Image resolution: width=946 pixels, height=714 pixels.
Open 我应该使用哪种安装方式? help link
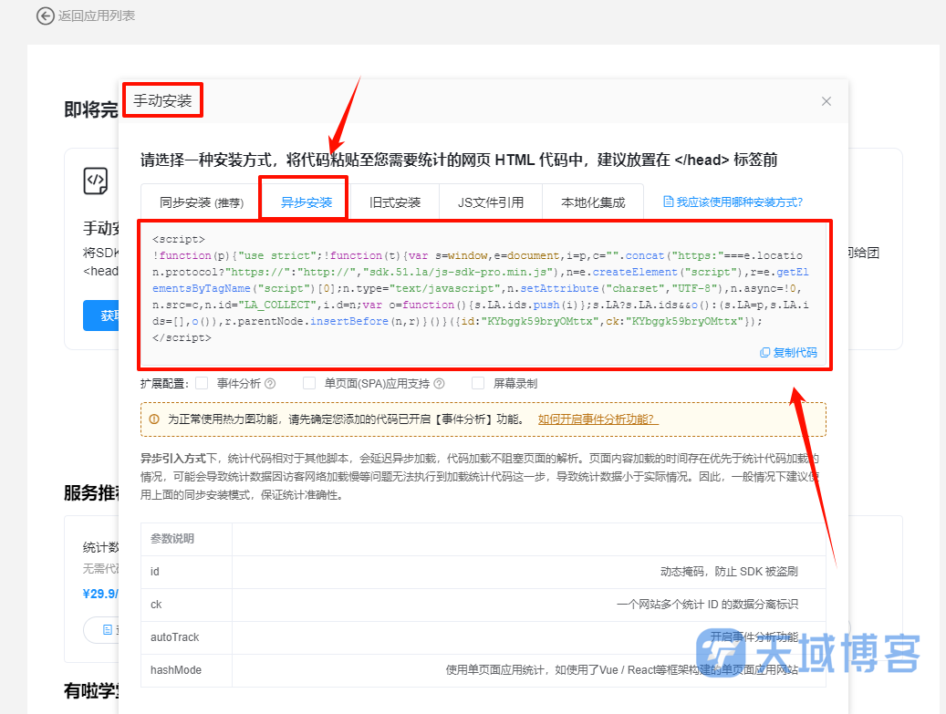click(739, 202)
